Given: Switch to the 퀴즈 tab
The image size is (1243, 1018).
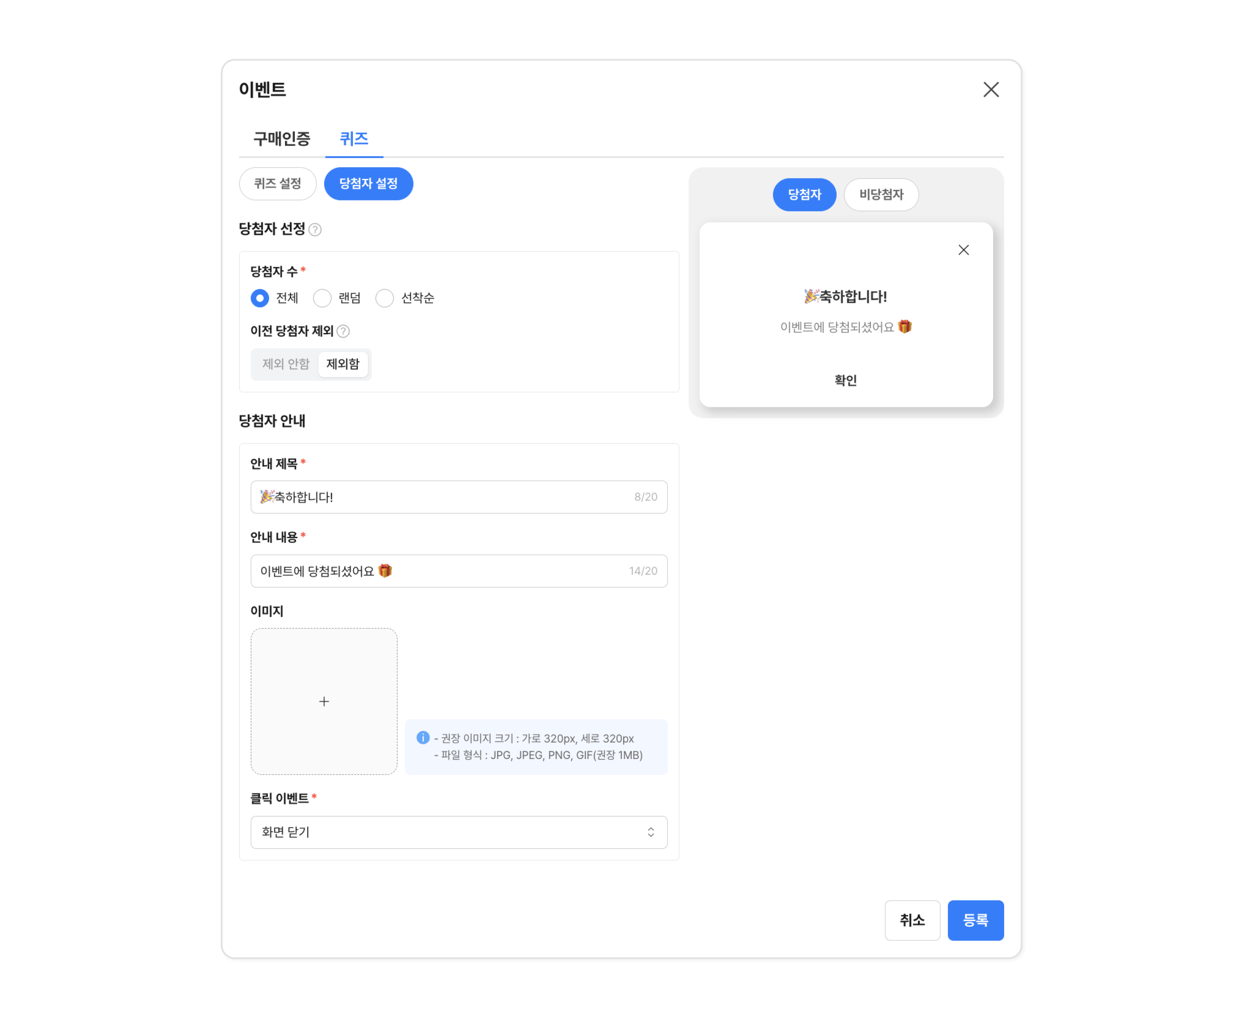Looking at the screenshot, I should pos(354,139).
